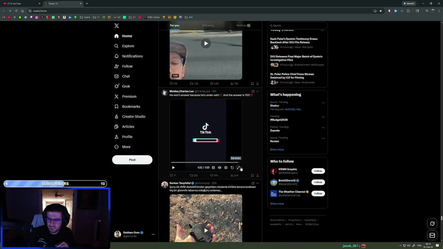Image resolution: width=443 pixels, height=249 pixels.
Task: Reload the page in Chrome
Action: tap(16, 11)
